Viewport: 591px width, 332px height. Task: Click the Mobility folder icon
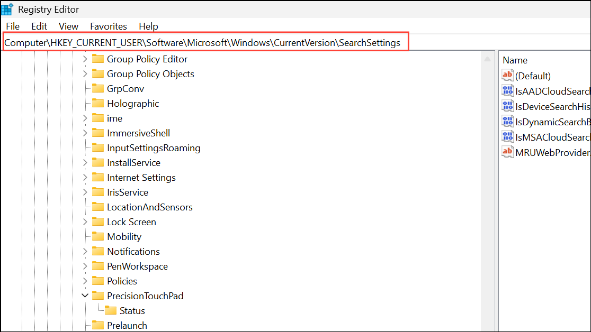98,236
